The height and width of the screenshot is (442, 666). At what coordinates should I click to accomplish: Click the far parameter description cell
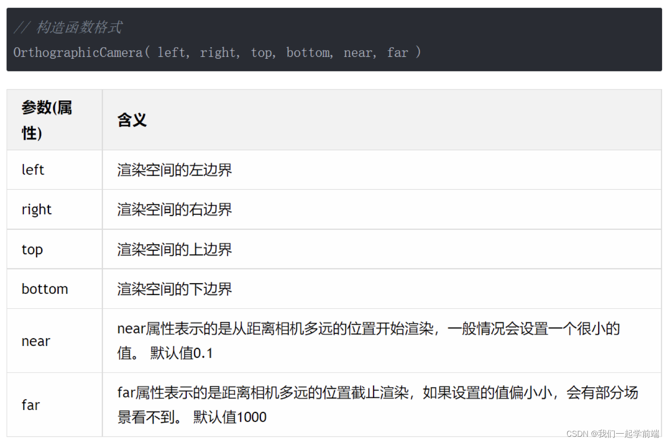(377, 404)
